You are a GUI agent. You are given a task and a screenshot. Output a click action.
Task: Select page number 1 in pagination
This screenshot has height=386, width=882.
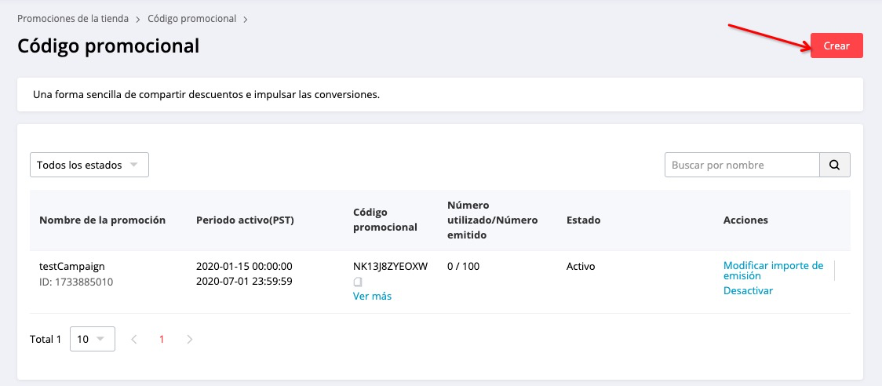point(162,339)
